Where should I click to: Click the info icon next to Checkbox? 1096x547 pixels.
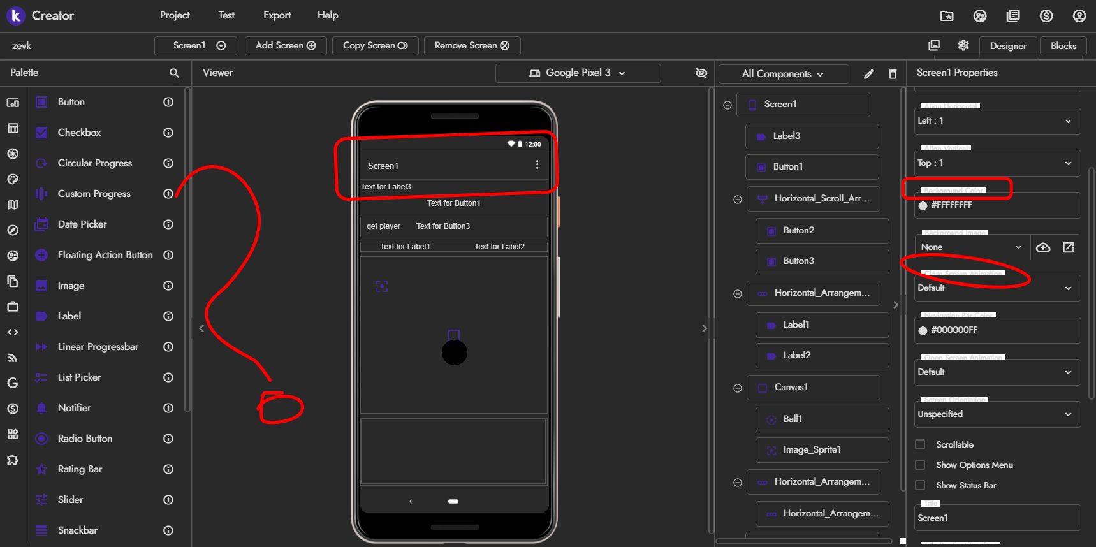(x=168, y=133)
